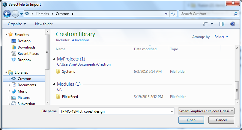Select Desktop under Favorites

24,41
